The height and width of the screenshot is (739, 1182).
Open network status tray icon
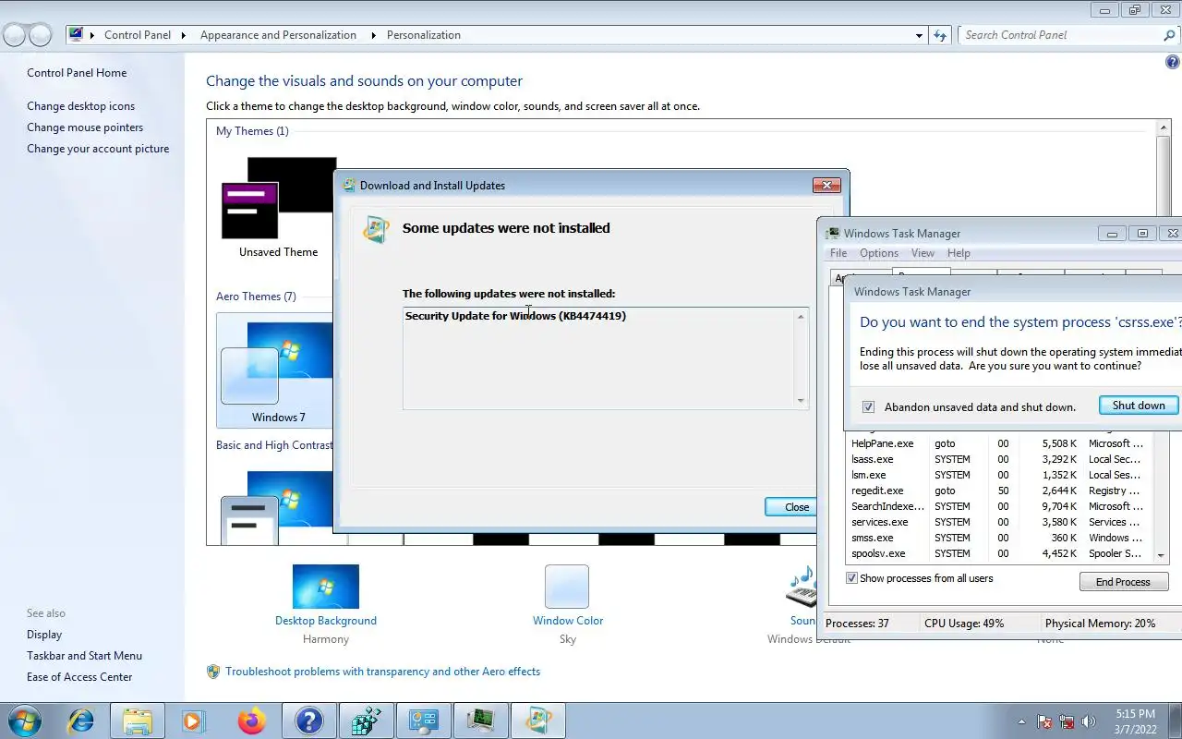coord(1067,721)
